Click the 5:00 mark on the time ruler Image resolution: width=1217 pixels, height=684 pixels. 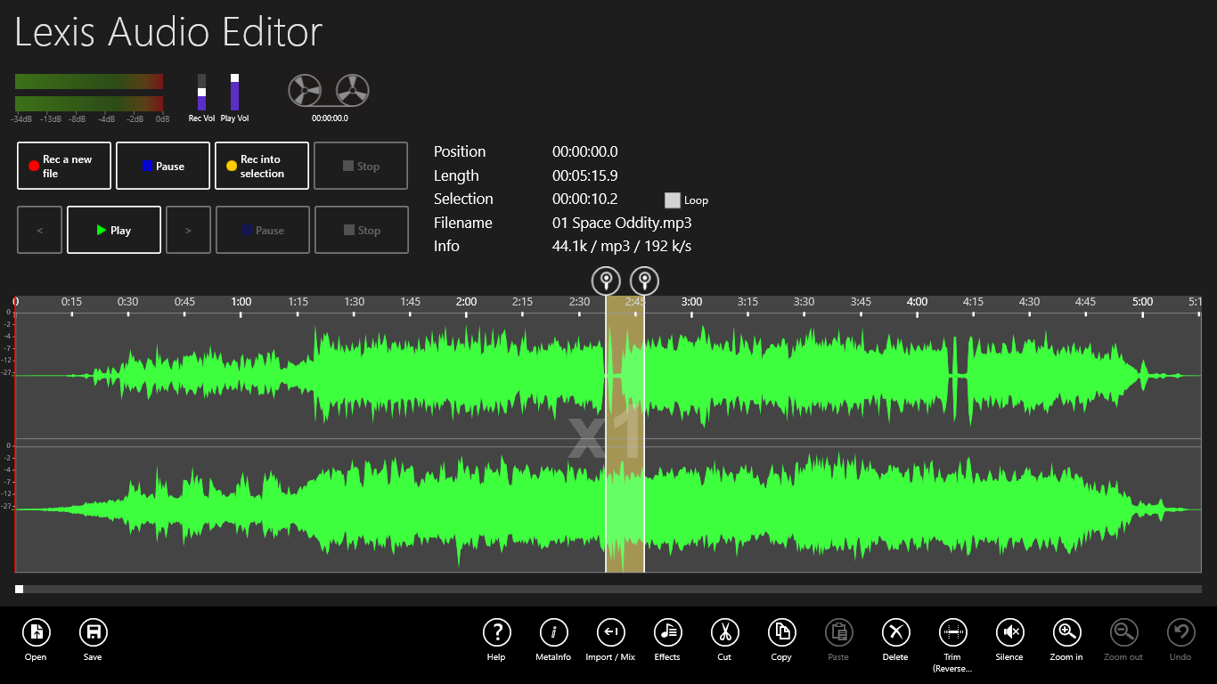pos(1142,302)
